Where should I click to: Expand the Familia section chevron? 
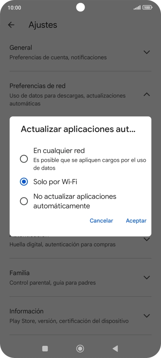[147, 277]
